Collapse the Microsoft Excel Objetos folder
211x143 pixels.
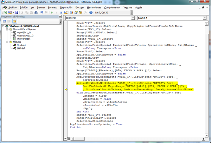7,29
